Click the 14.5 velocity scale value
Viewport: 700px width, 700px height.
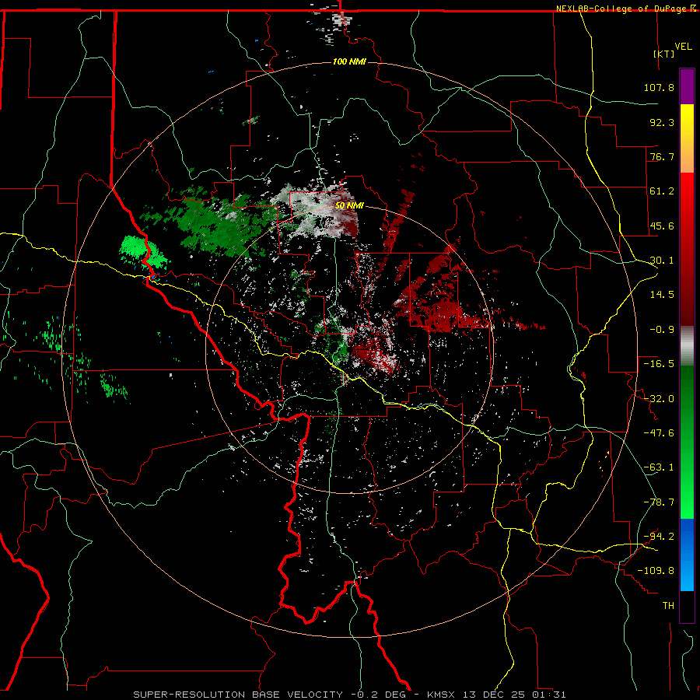coord(662,295)
